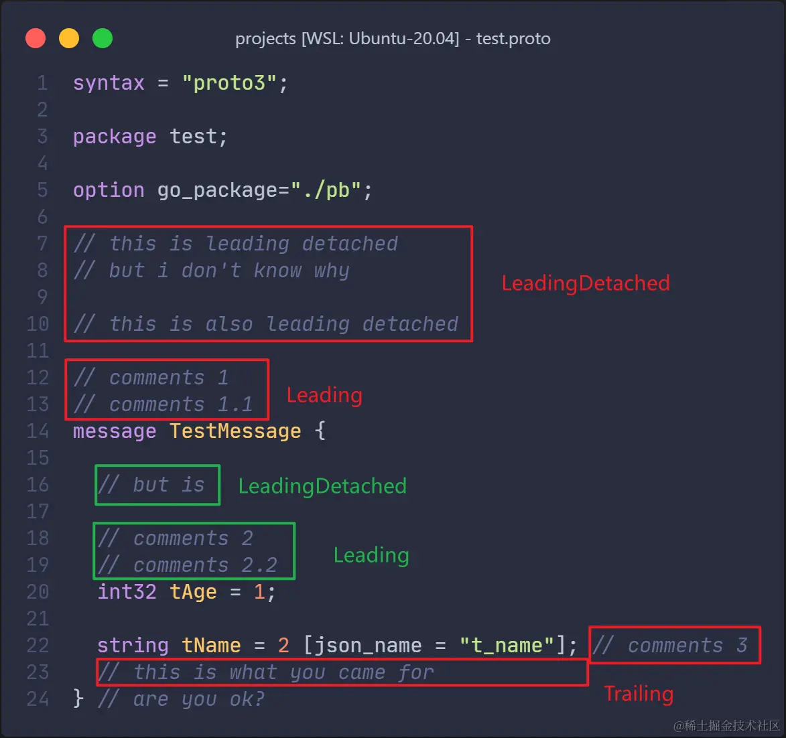Click the field number '1;' after tAge

[x=265, y=593]
